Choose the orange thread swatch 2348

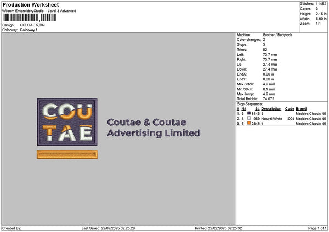[249, 124]
